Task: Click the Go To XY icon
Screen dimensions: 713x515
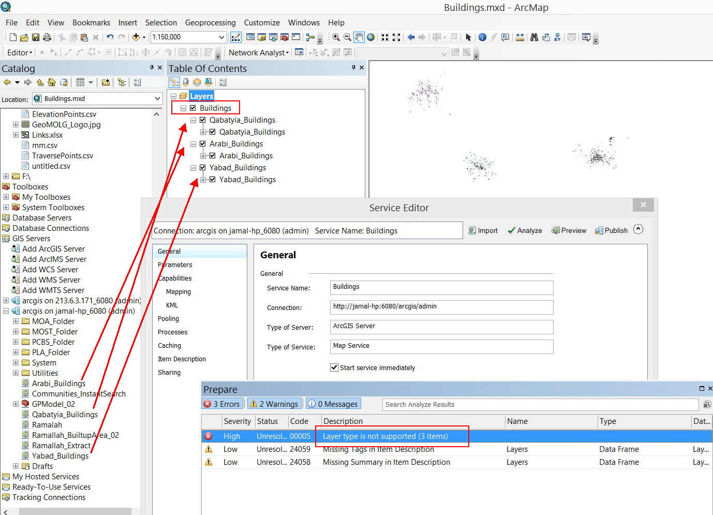Action: [x=557, y=37]
